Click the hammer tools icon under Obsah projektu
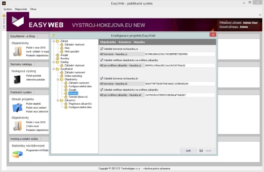The image size is (264, 172). coord(17,107)
